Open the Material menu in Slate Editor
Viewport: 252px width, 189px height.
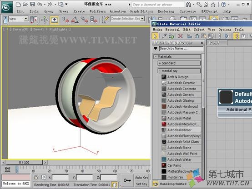172,30
